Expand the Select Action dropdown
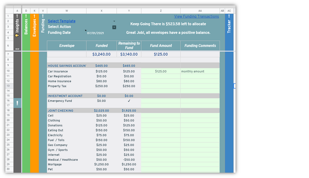Image resolution: width=309 pixels, height=178 pixels. (114, 27)
